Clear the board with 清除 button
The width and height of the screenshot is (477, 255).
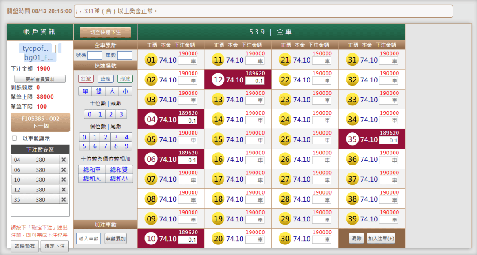[x=356, y=239]
